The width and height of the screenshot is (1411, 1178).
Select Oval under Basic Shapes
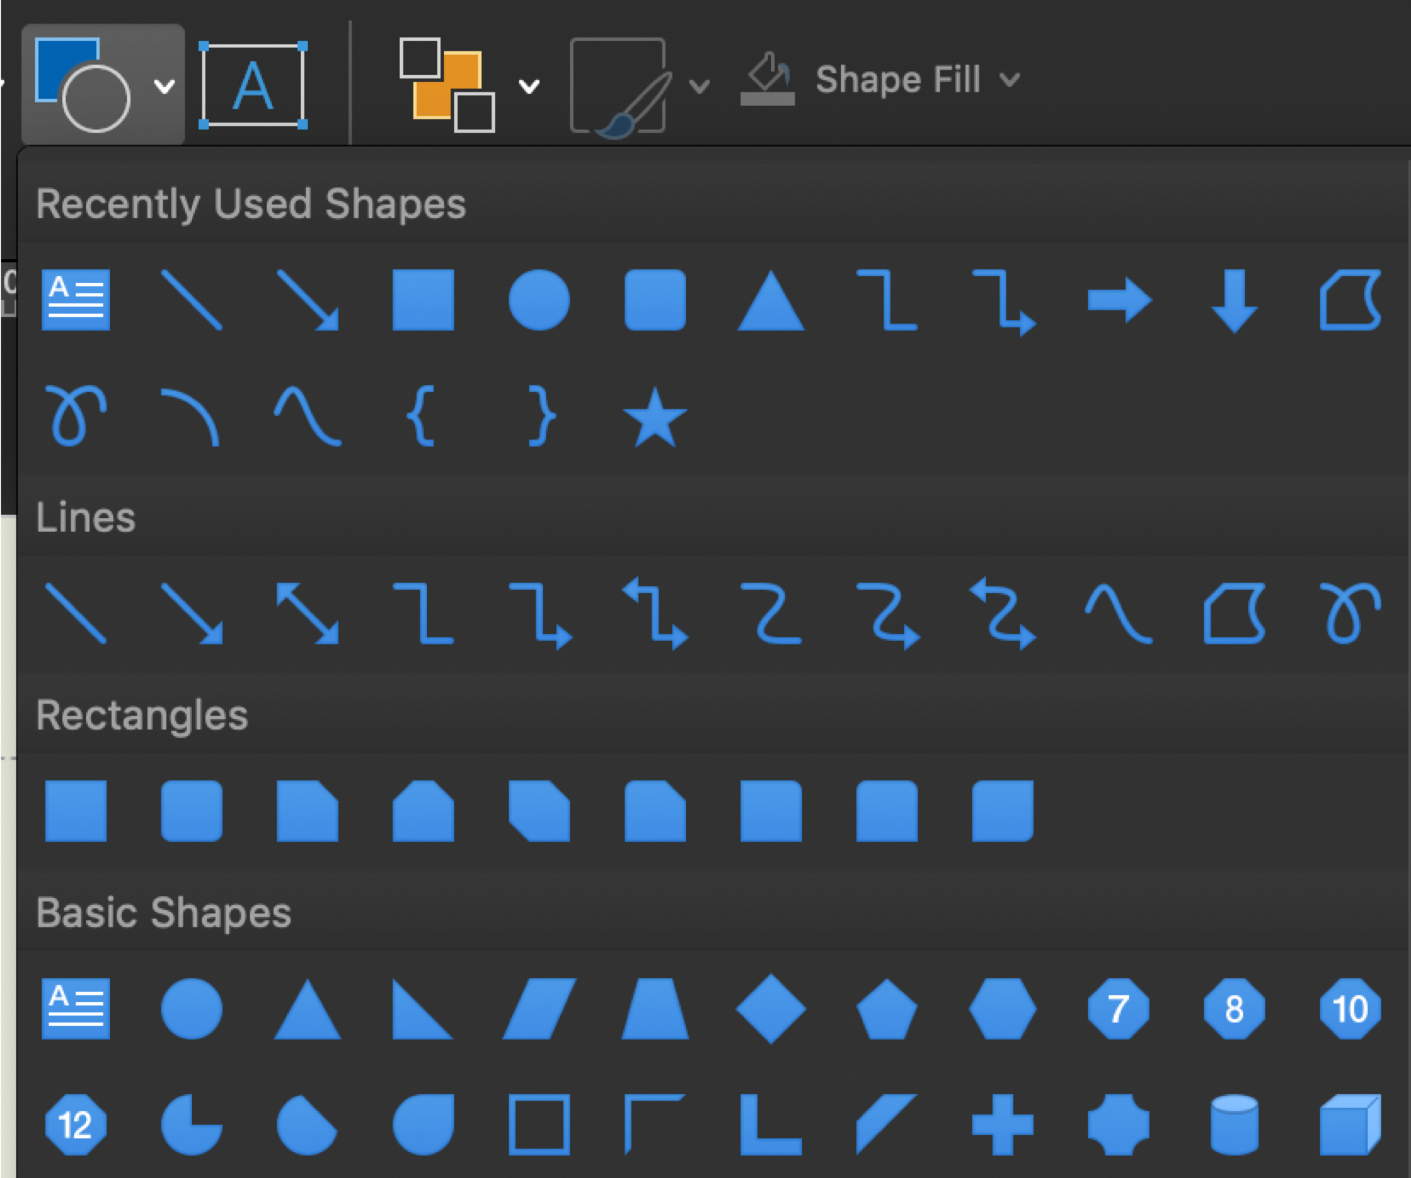[191, 1009]
